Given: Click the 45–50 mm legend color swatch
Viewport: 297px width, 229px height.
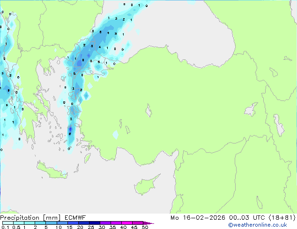Looking at the screenshot, I should (x=138, y=223).
